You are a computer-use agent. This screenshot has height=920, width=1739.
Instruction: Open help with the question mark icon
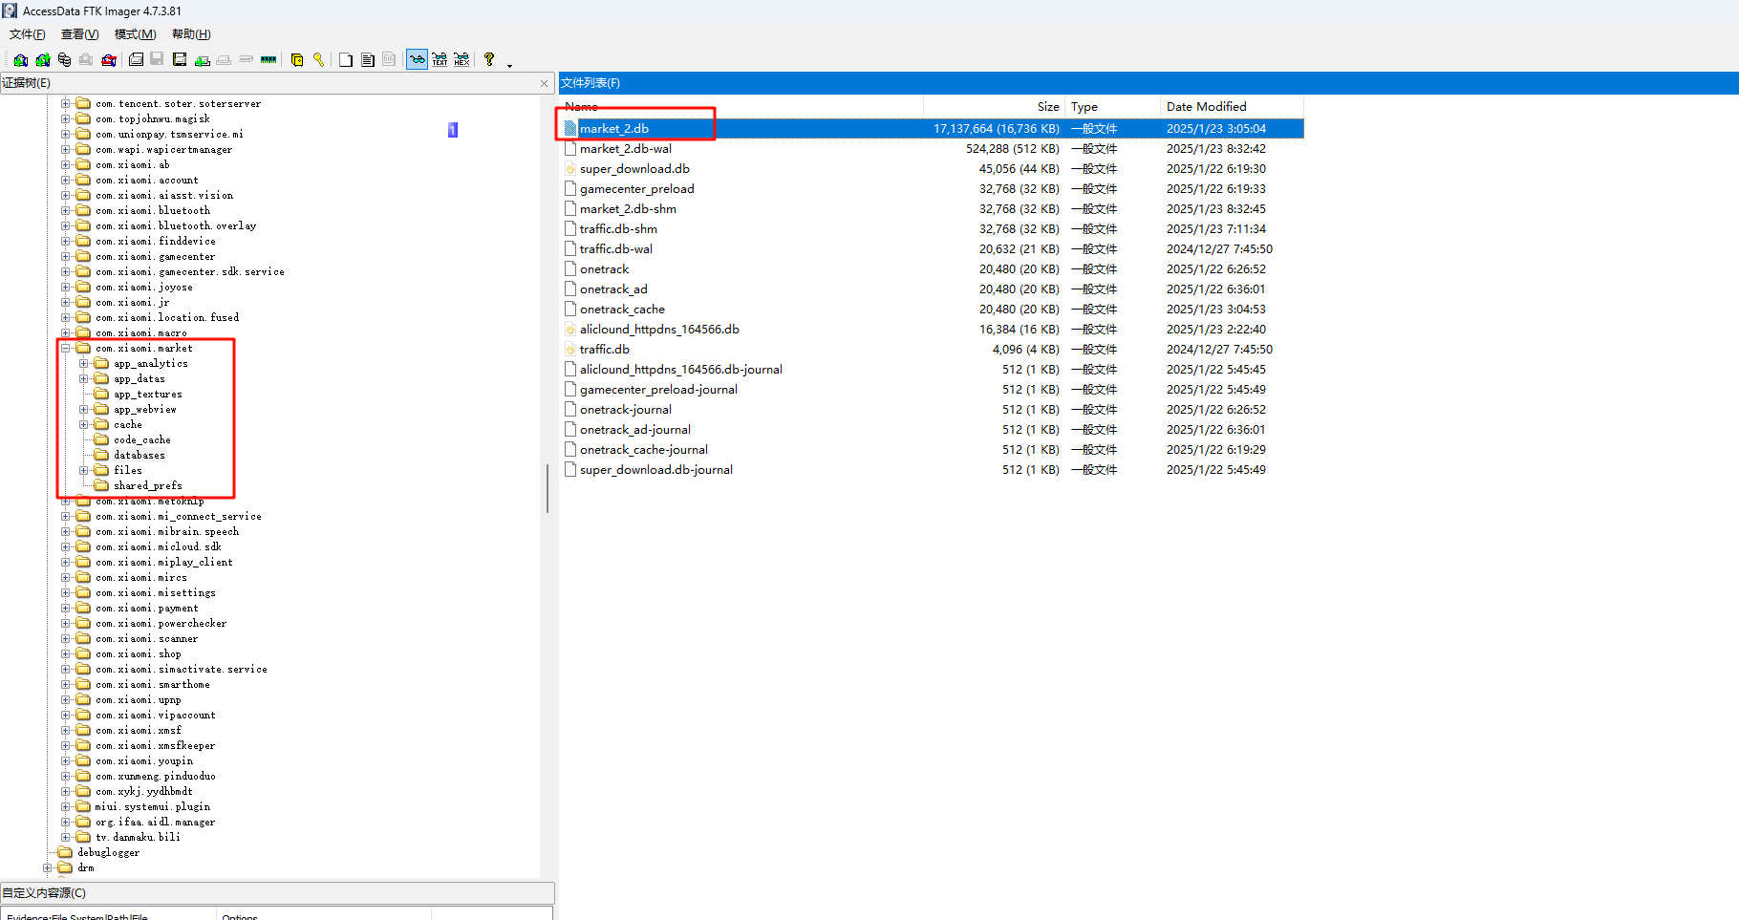489,59
